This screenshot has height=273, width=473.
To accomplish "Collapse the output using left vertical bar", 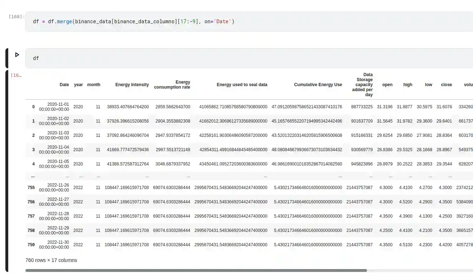I will (x=7, y=171).
